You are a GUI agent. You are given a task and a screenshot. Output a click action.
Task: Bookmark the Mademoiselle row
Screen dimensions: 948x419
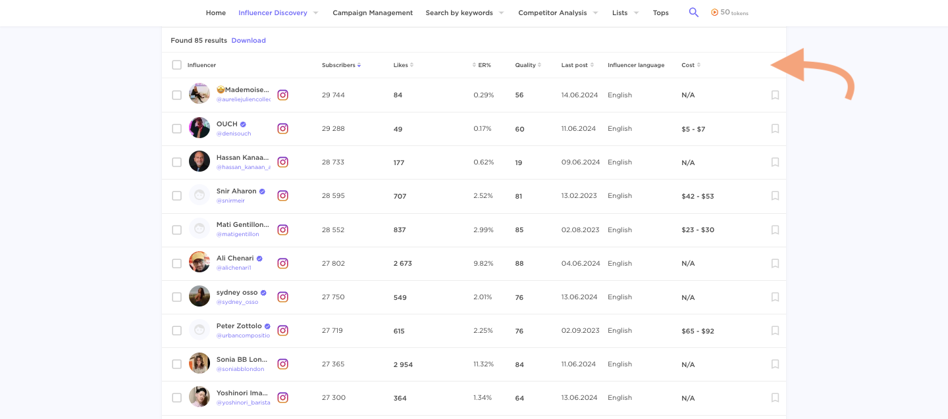point(775,95)
